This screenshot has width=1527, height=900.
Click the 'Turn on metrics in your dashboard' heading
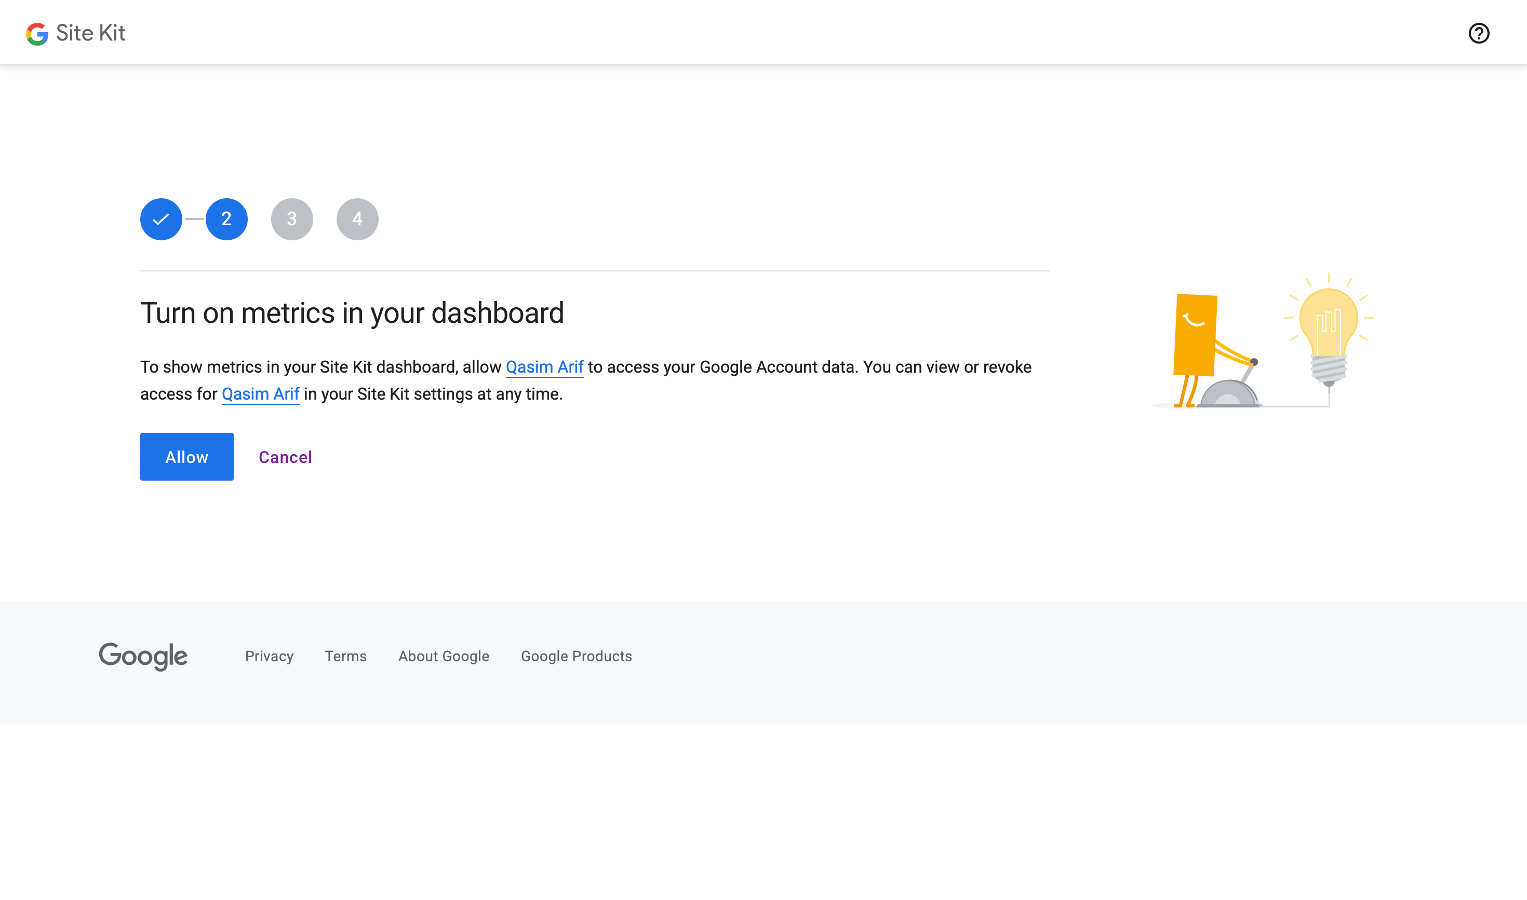click(x=352, y=313)
